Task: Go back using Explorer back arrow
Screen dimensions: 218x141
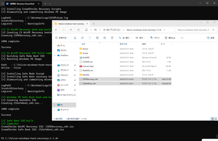Action: [56, 30]
